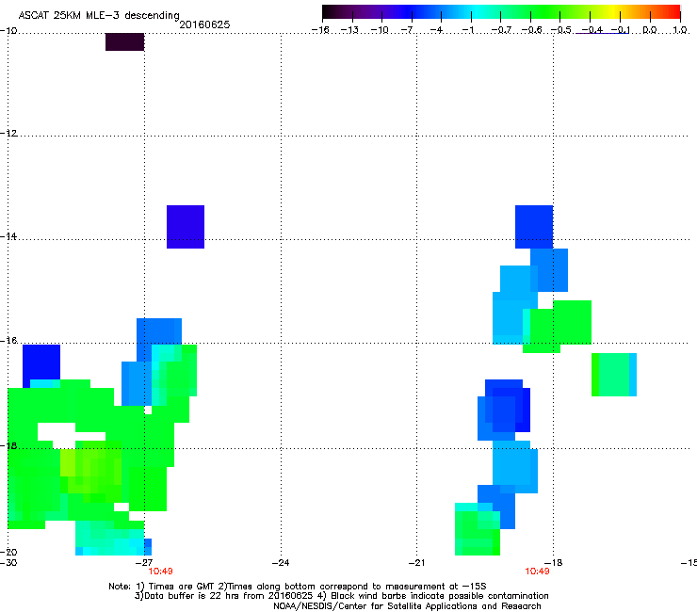Viewport: 697px width, 612px height.
Task: Click the cyan segment of the color bar
Action: tap(477, 12)
